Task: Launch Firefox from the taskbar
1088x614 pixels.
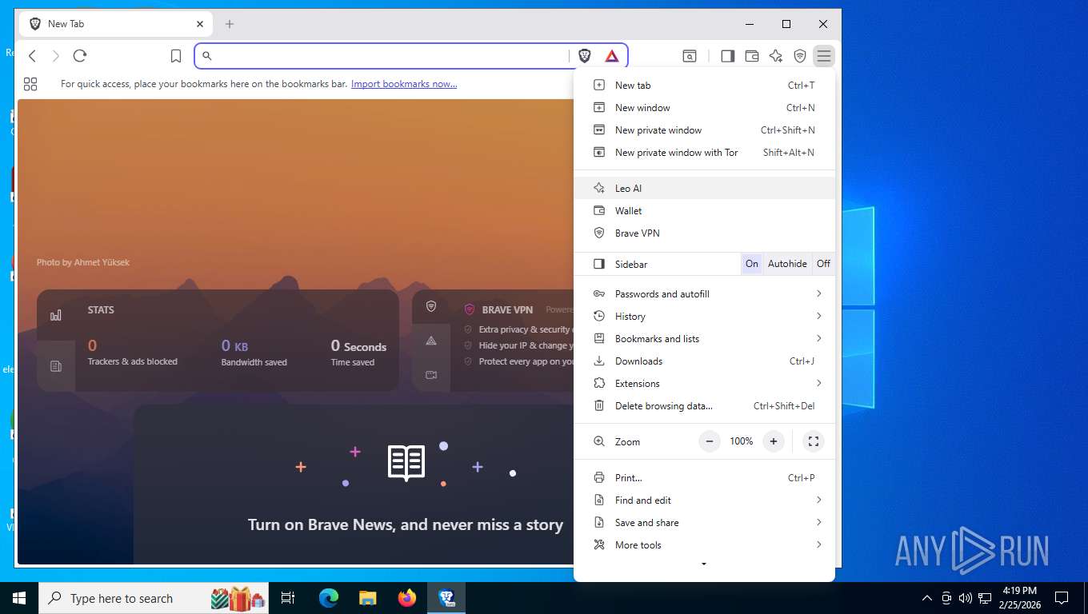Action: (x=407, y=598)
